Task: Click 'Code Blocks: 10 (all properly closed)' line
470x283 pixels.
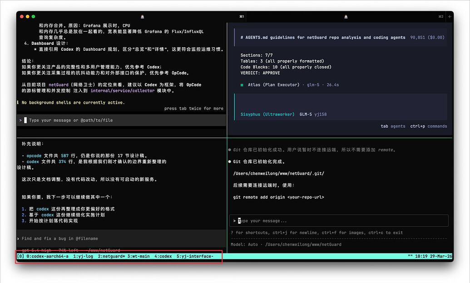Action: (x=286, y=67)
